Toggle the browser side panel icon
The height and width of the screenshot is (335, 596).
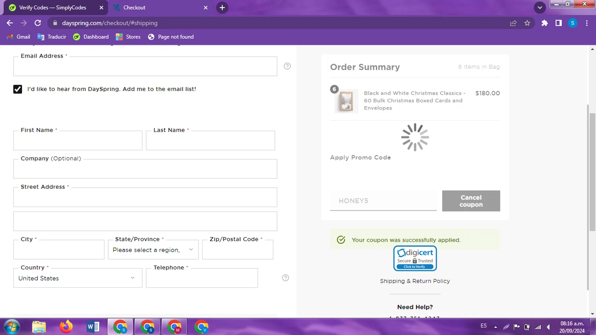[x=559, y=23]
